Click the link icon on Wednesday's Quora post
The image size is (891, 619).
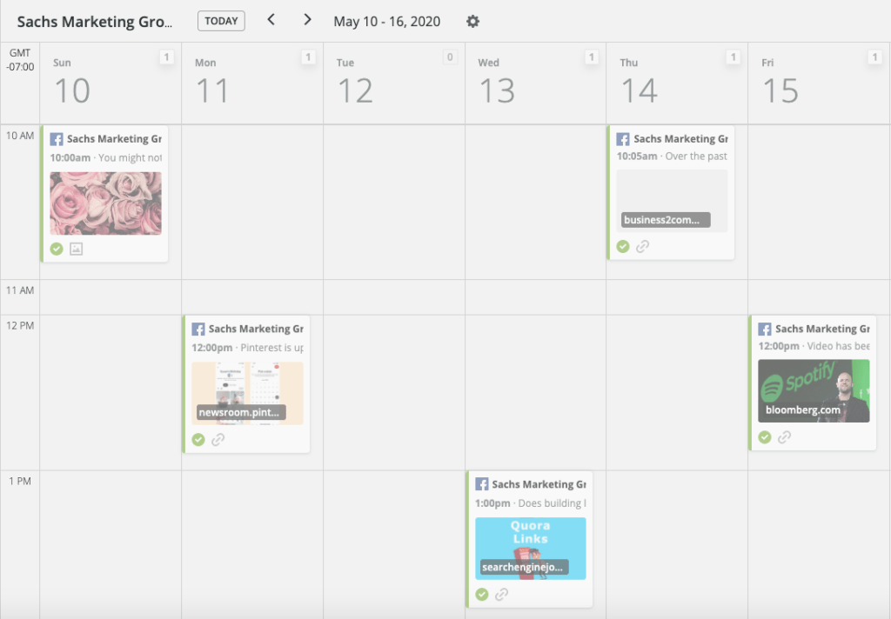(501, 595)
